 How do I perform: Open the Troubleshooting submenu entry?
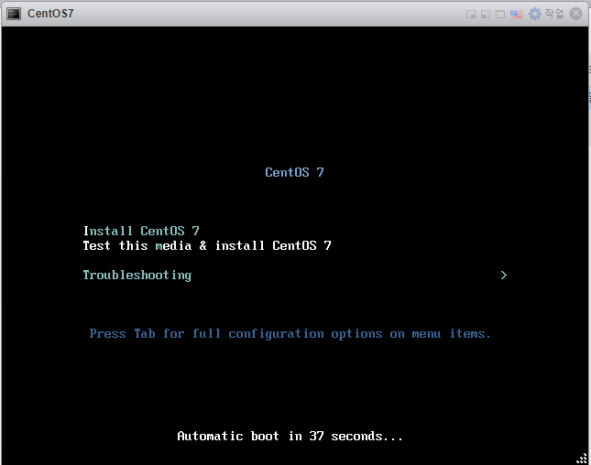click(137, 276)
